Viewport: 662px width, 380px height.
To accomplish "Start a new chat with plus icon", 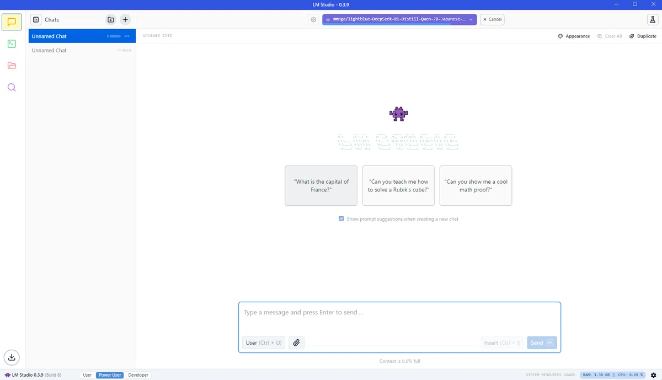I will 125,19.
